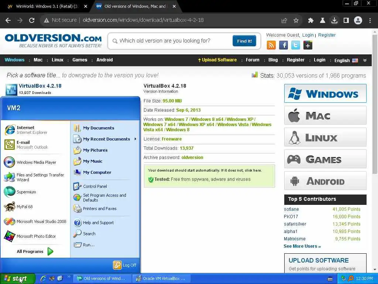The height and width of the screenshot is (284, 378).
Task: Switch to Oracle VM VirtualBox taskbar item
Action: point(162,278)
